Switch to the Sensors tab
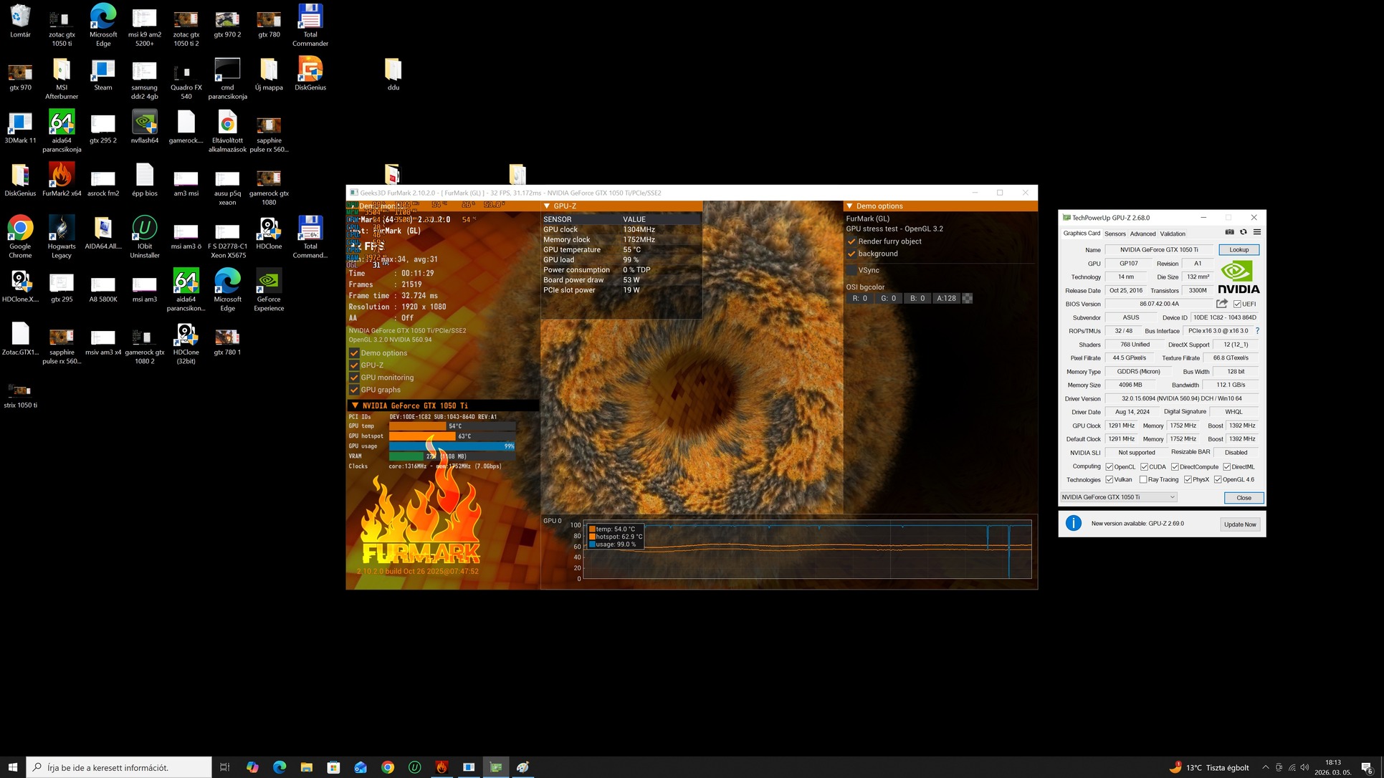The height and width of the screenshot is (778, 1384). pyautogui.click(x=1115, y=234)
